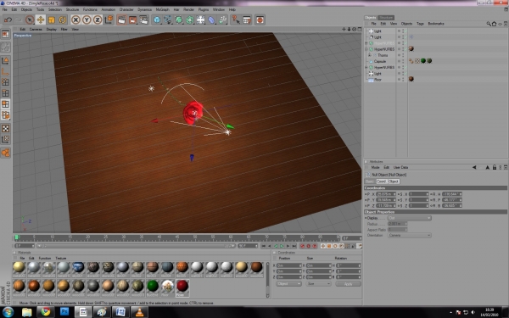Switch to the Object tab in Attributes
Screen dimensions: 509x318
coord(394,181)
